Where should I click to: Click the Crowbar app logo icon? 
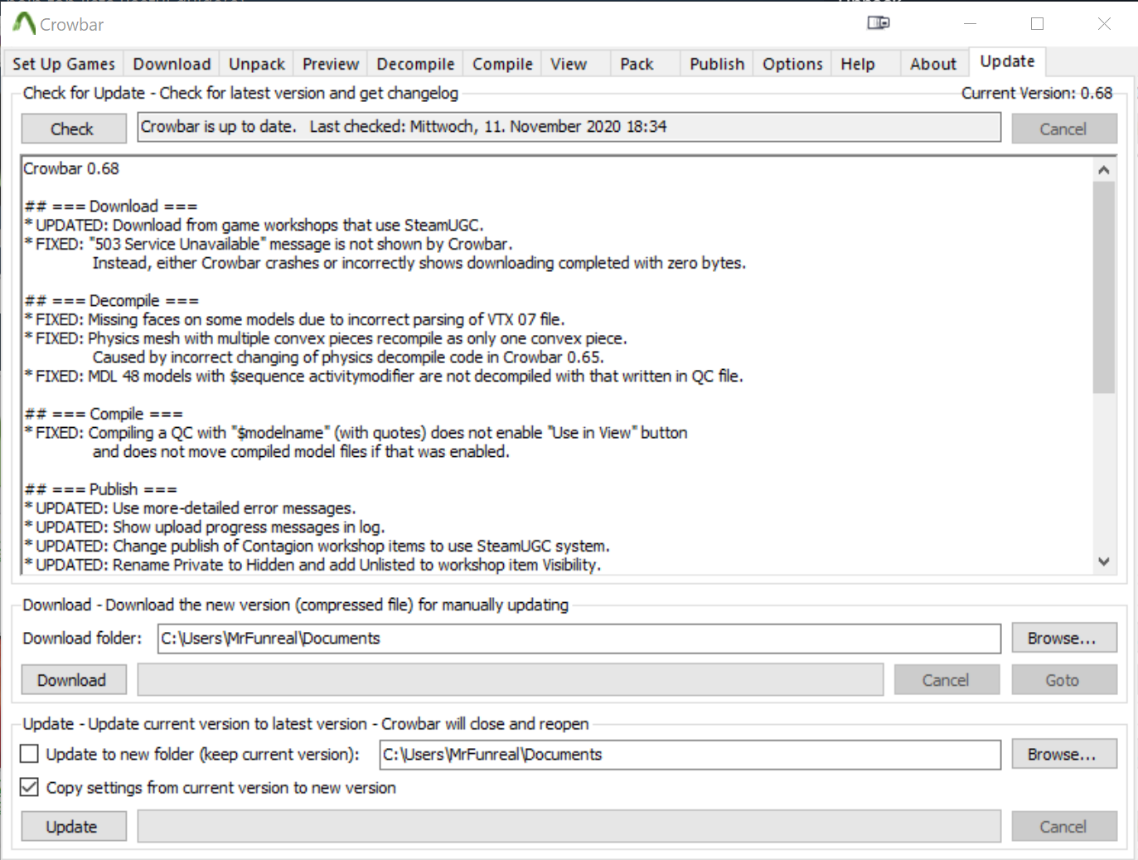coord(24,23)
